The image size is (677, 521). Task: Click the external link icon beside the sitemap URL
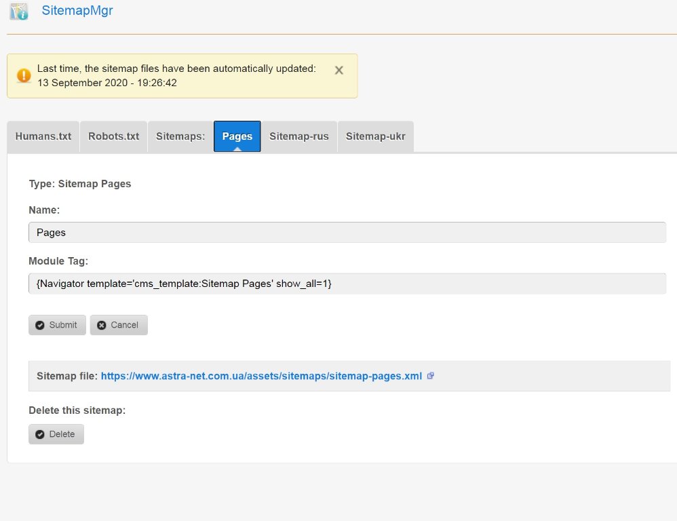(x=430, y=376)
